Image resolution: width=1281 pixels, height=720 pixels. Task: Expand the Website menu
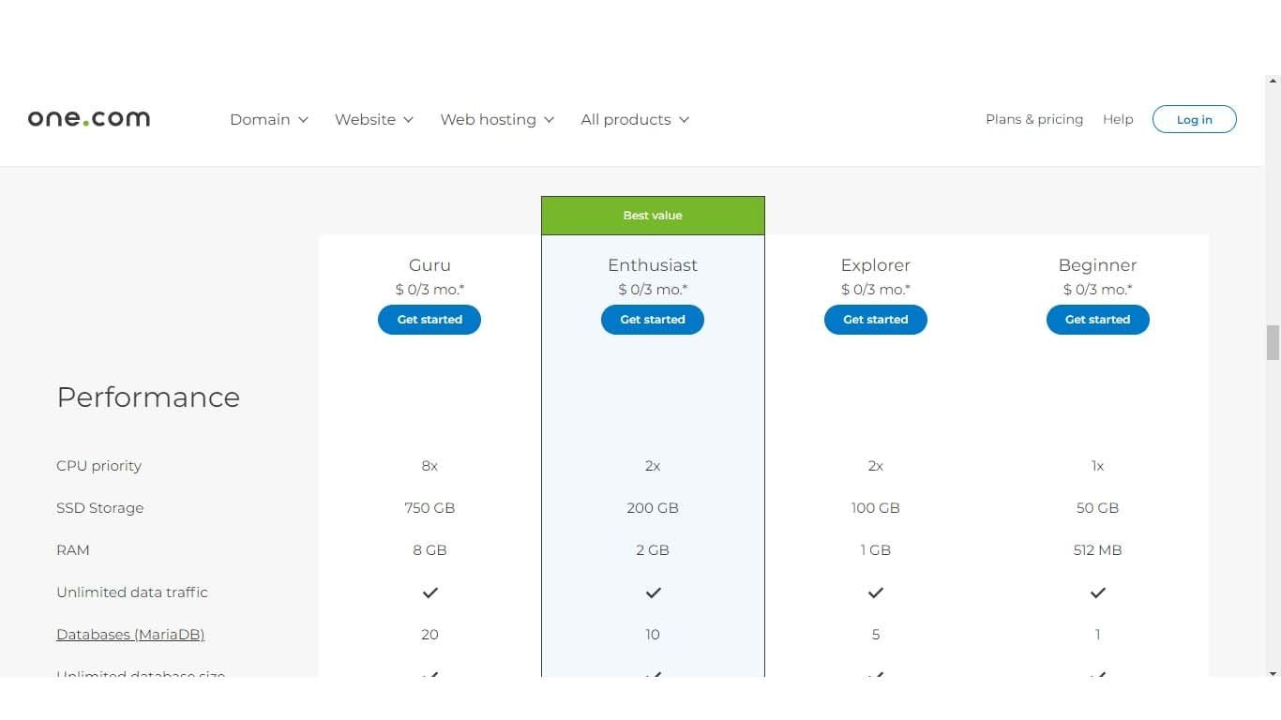pos(374,120)
